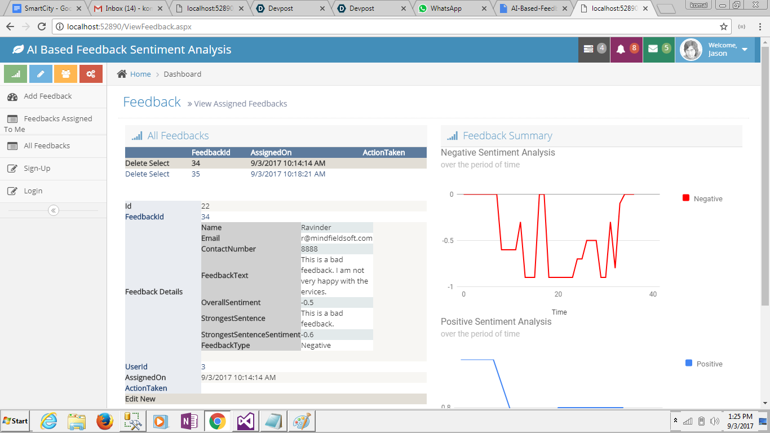Open the Windows Start button
This screenshot has width=770, height=433.
point(16,421)
